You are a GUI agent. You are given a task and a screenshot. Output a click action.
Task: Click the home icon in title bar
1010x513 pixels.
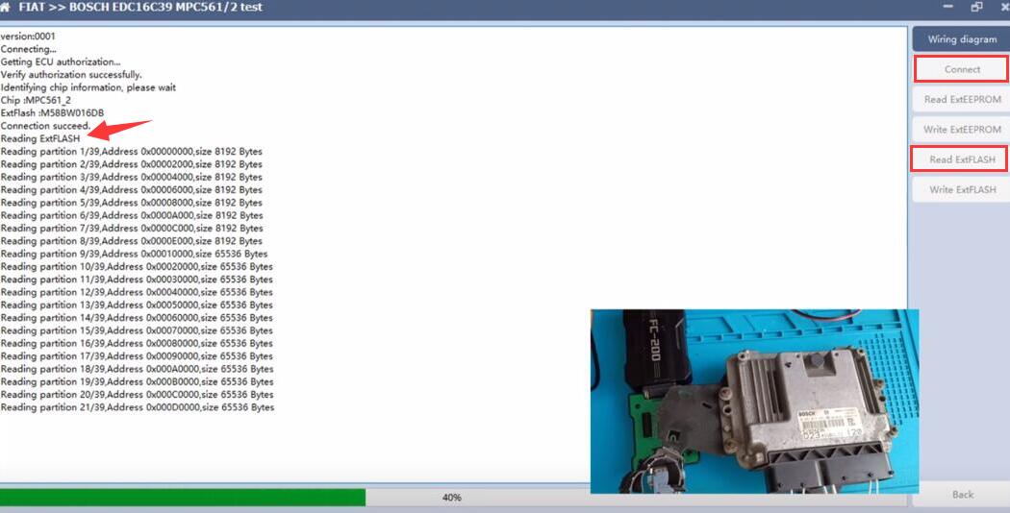tap(5, 7)
